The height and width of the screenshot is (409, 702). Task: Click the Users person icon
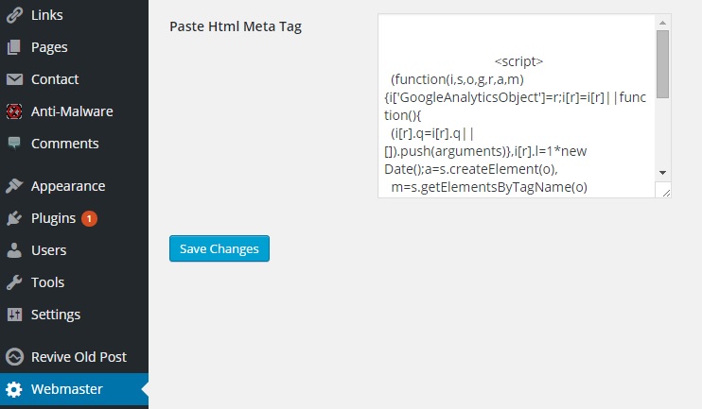point(14,250)
